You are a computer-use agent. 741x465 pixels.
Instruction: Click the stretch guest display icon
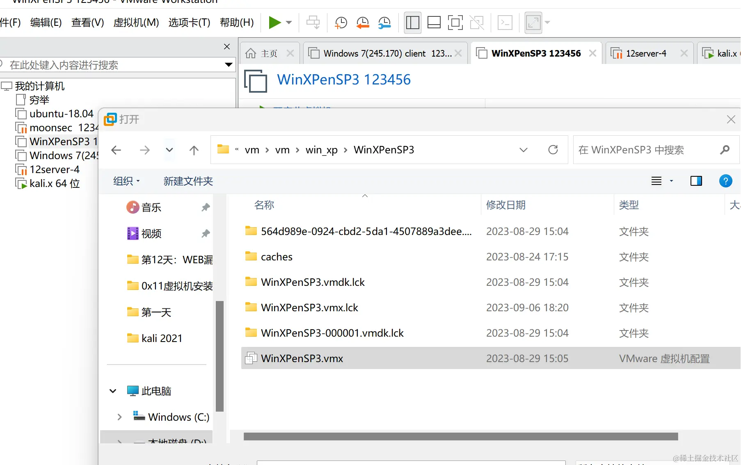coord(533,23)
